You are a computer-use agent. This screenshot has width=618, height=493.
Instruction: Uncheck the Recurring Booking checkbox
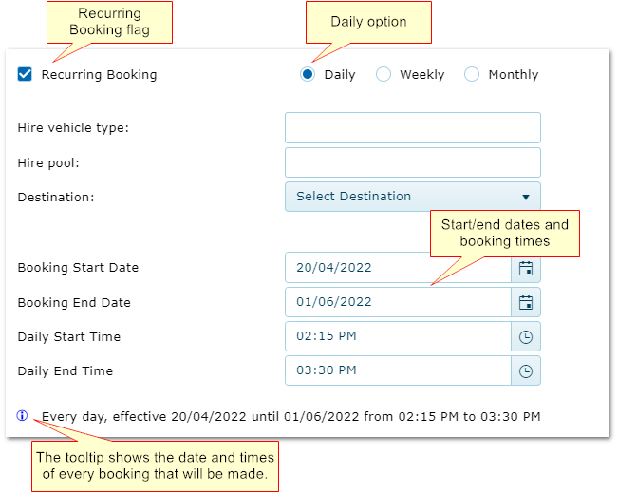pos(26,74)
